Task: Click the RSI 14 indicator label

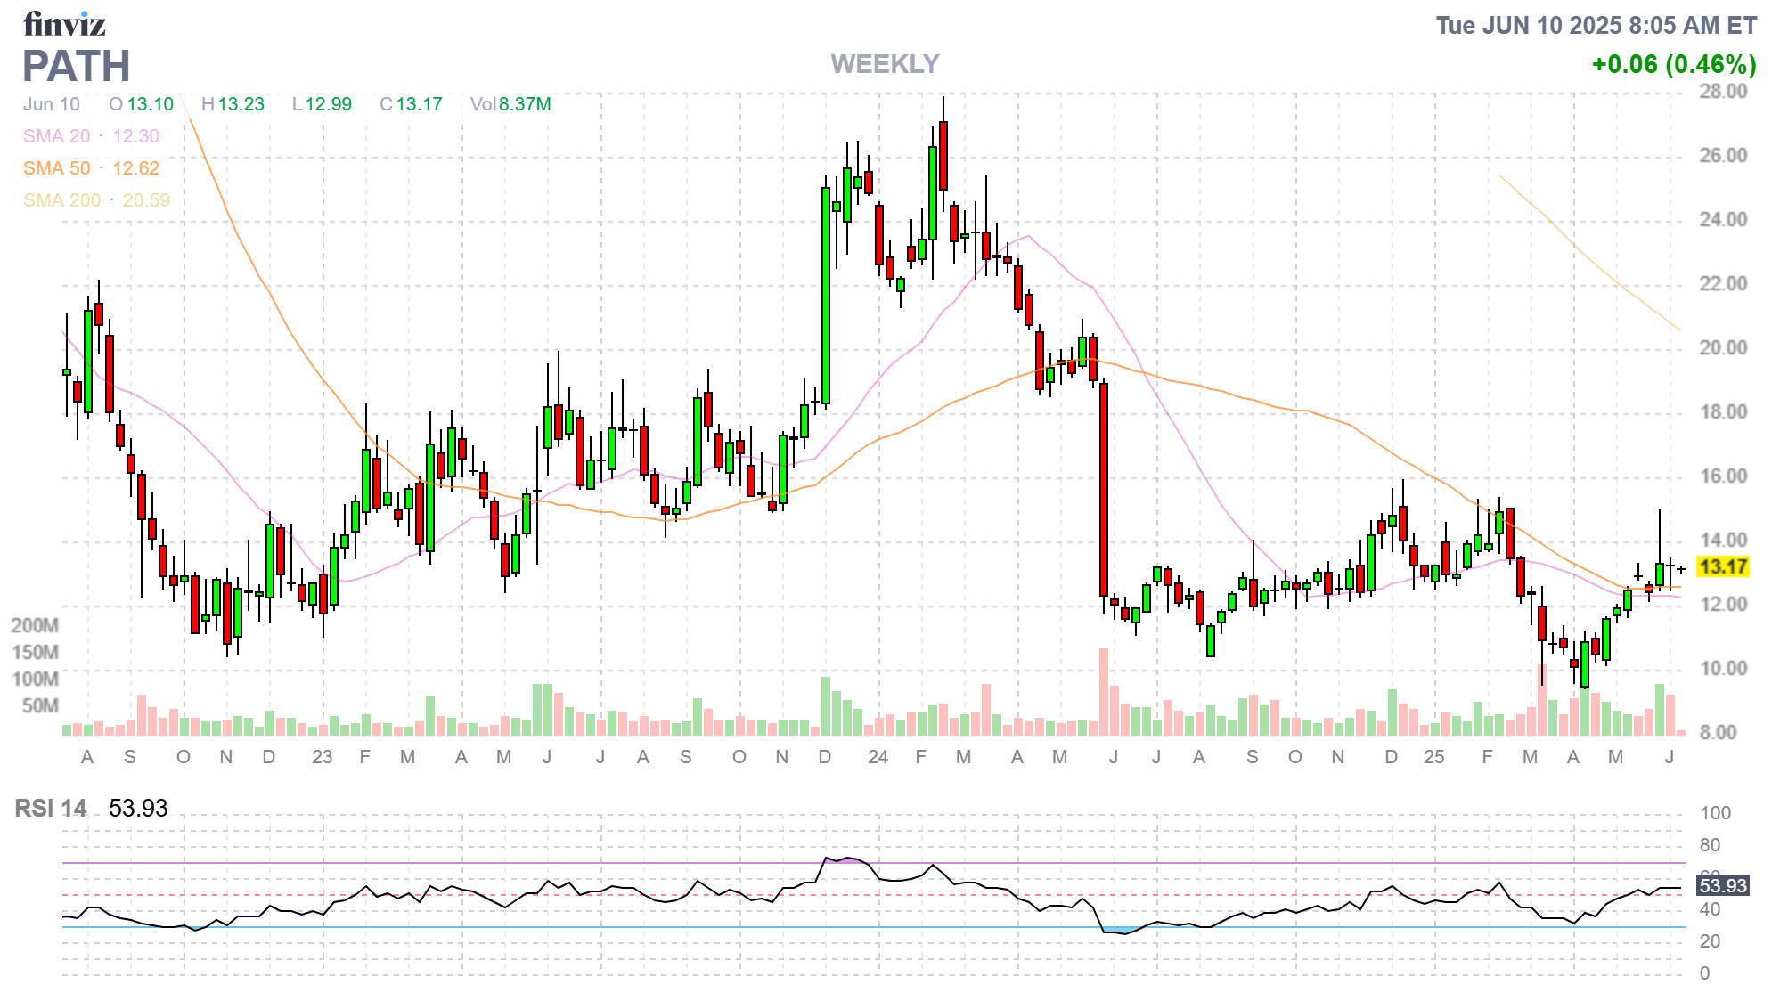Action: point(51,808)
